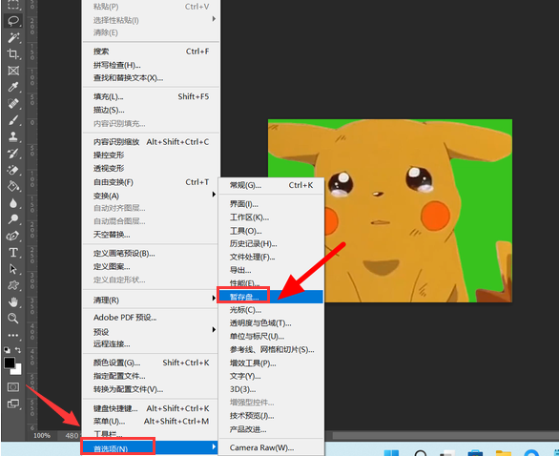The height and width of the screenshot is (456, 559).
Task: Choose 透明度与色域(T)... preferences
Action: [271, 323]
